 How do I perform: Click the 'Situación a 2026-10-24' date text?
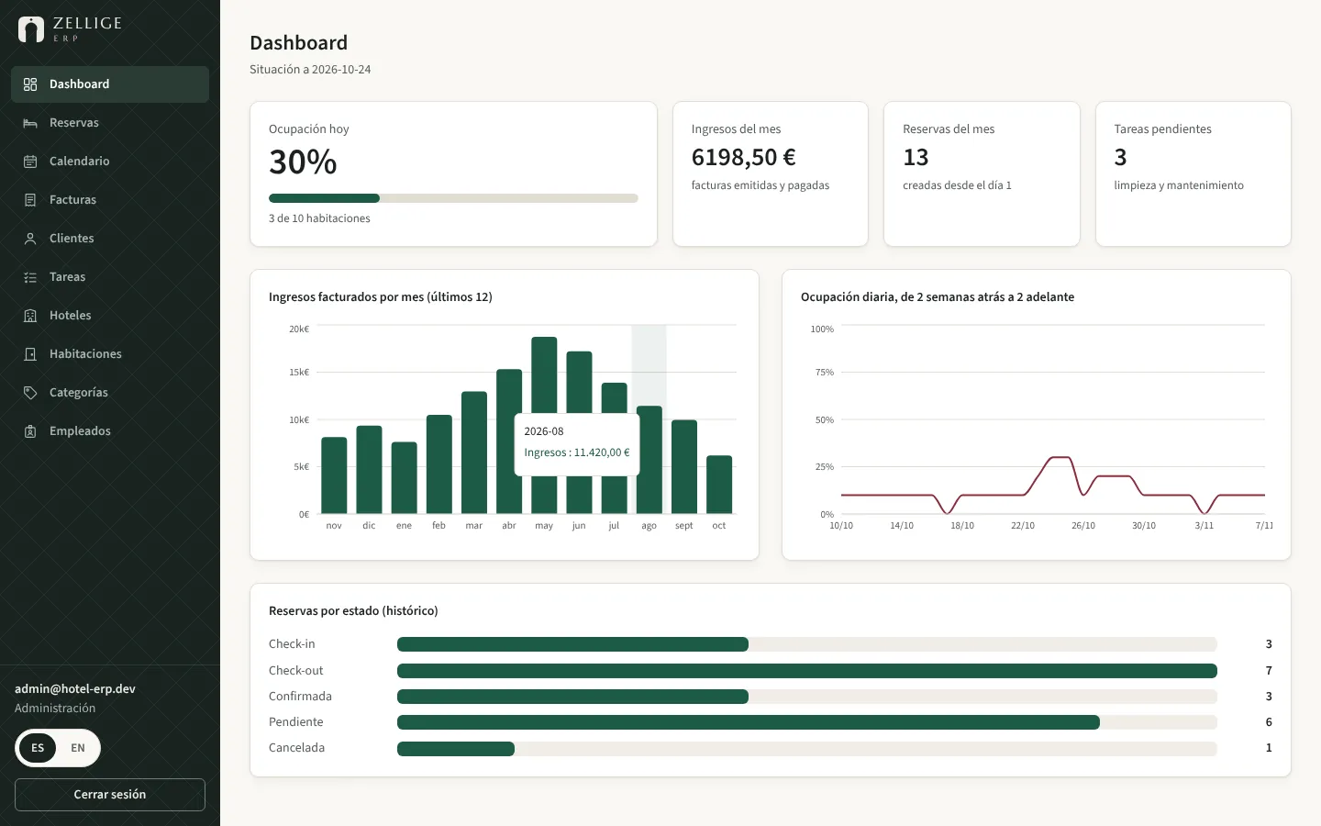[x=310, y=70]
